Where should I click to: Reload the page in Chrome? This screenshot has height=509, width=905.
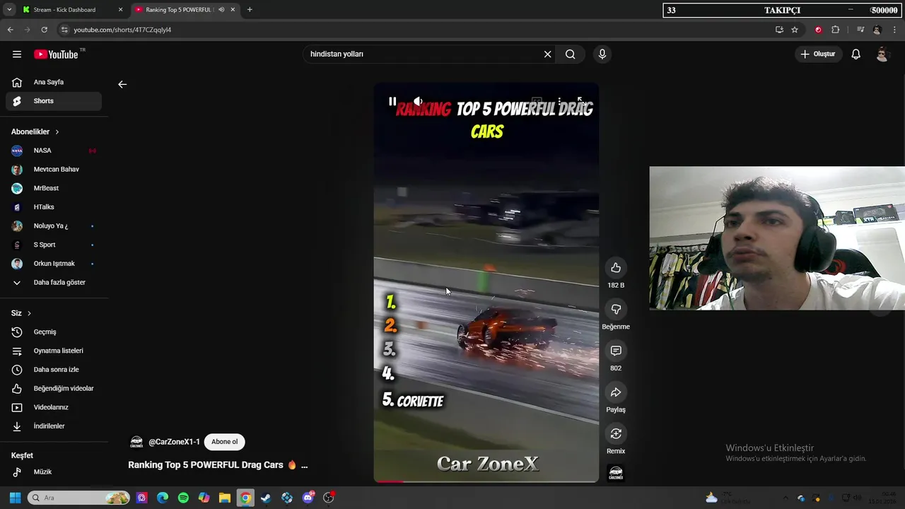coord(44,30)
